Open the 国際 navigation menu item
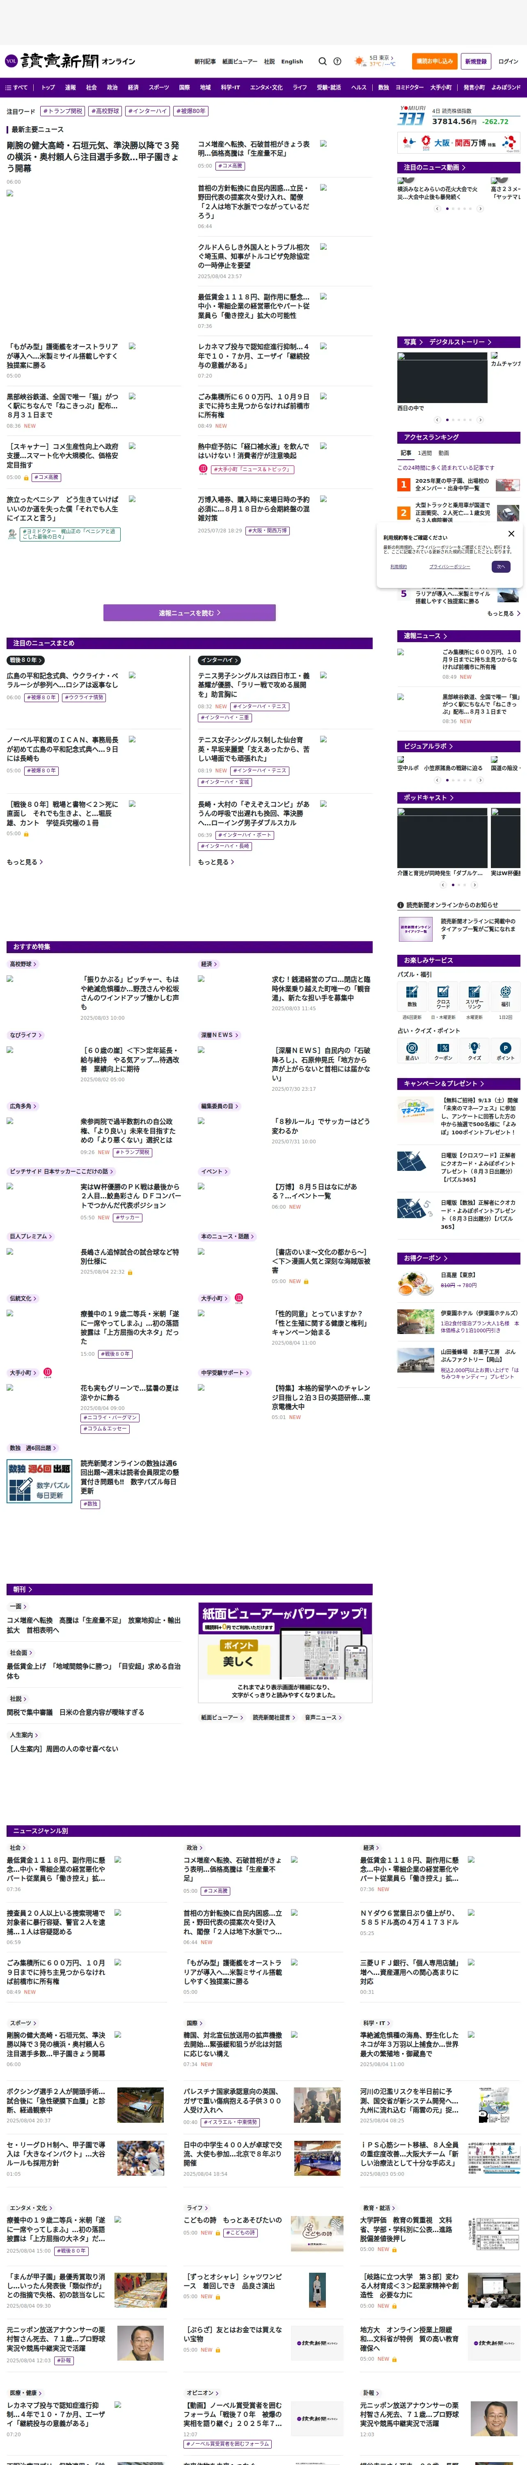 coord(185,87)
